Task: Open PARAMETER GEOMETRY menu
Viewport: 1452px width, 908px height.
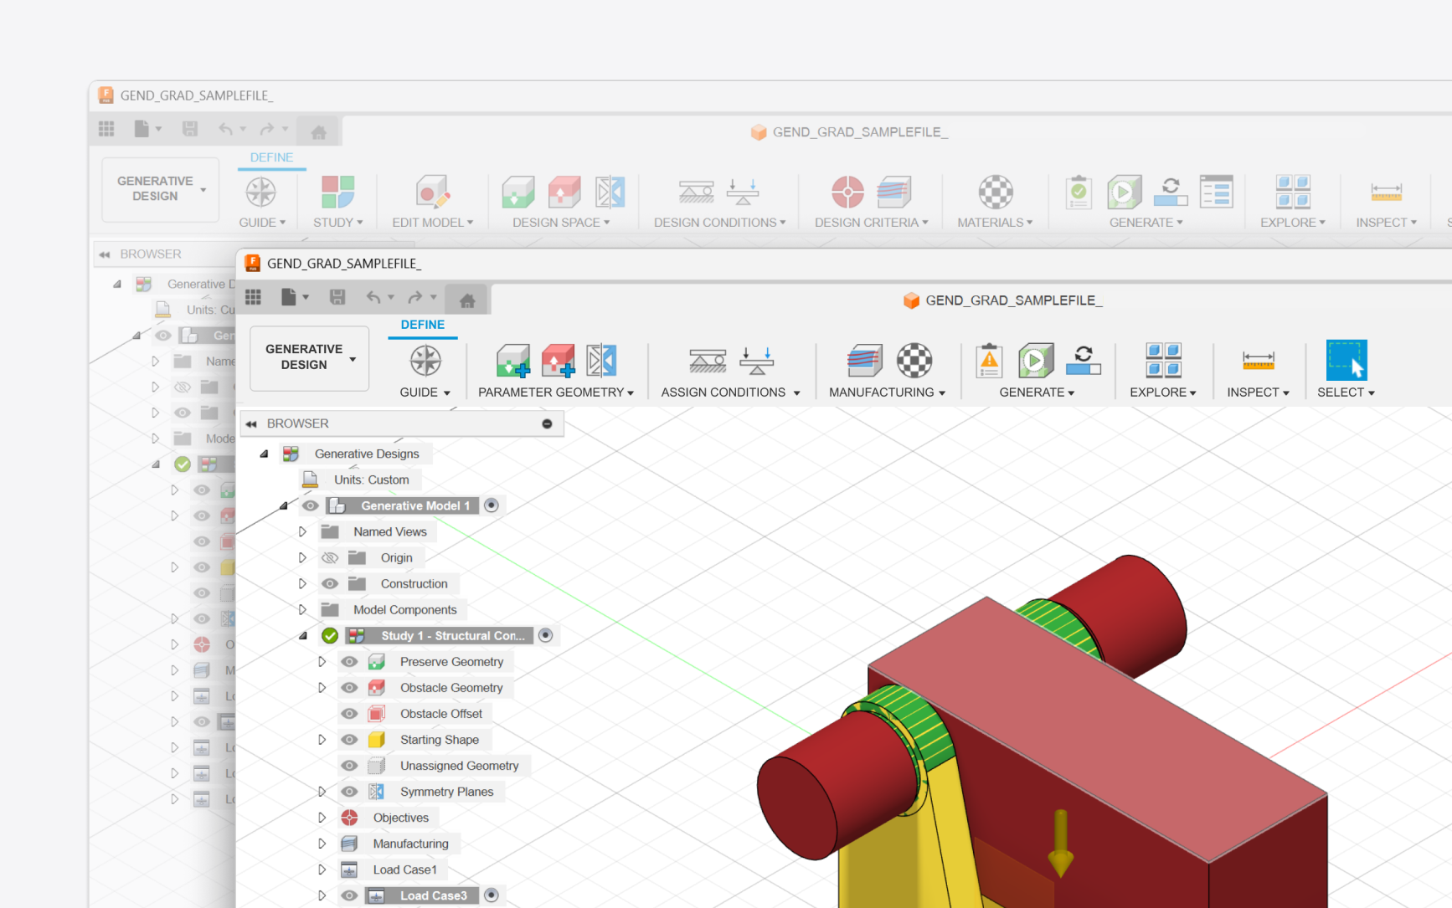Action: 556,392
